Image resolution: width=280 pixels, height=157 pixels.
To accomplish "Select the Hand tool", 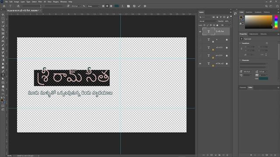I will [x=3, y=86].
